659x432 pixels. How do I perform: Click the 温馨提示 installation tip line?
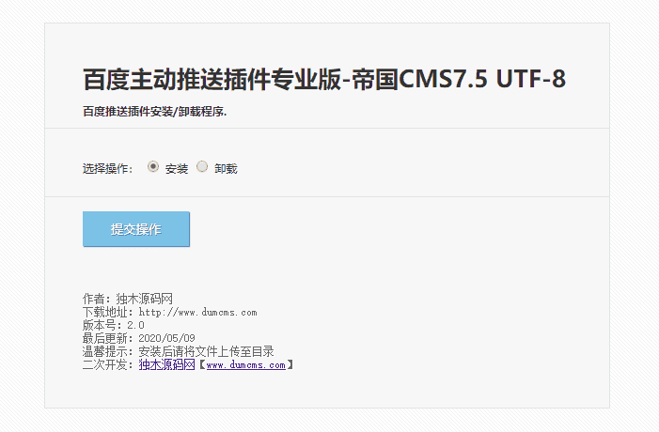pyautogui.click(x=179, y=351)
